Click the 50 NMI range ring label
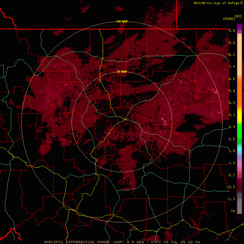Viewport: 244px width, 244px height. 122,72
